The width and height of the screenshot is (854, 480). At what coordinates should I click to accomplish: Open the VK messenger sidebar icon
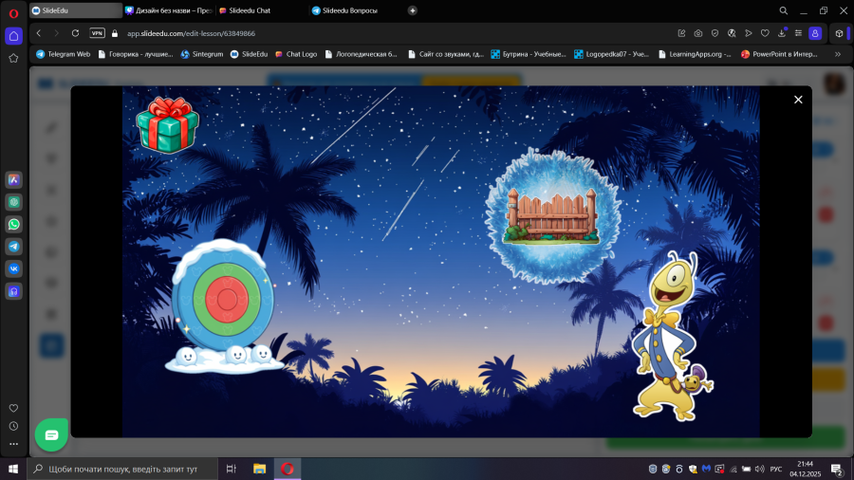(x=14, y=268)
